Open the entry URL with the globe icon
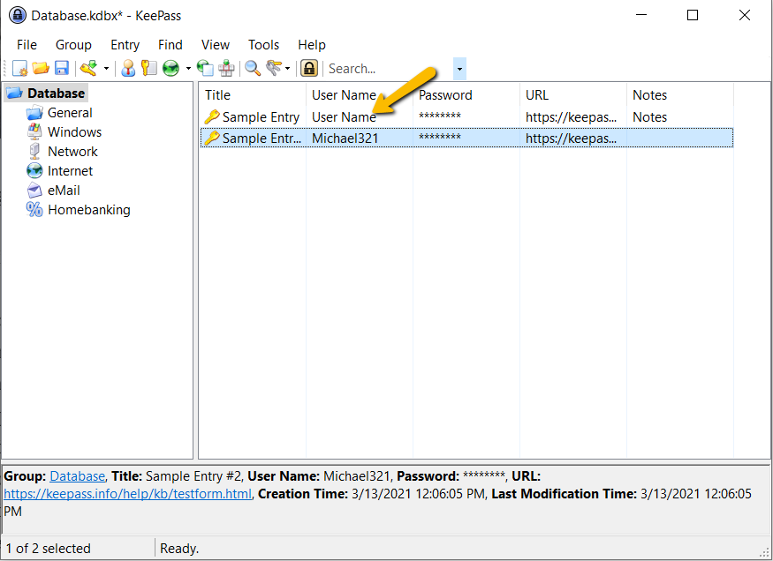Screen dimensions: 773x561 click(x=171, y=68)
